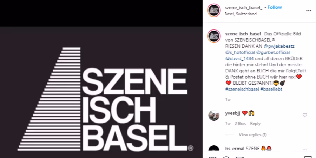
Task: Open the three-dot more options menu
Action: point(309,11)
